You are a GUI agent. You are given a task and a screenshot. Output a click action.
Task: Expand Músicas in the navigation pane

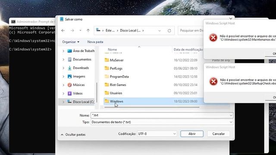coord(63,85)
